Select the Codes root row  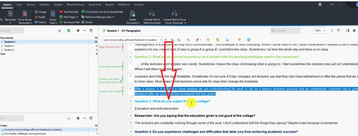(49, 126)
